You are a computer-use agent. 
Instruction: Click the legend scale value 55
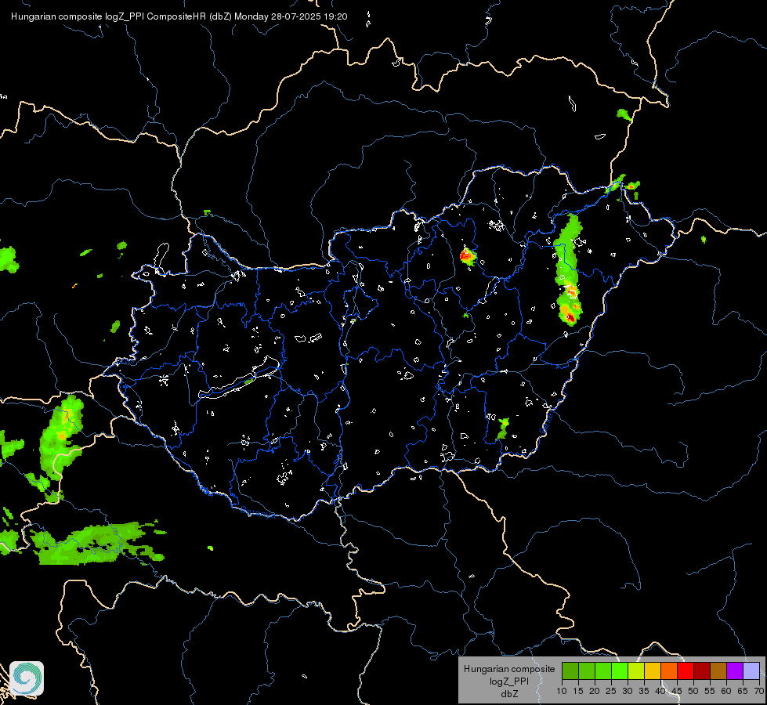(710, 692)
